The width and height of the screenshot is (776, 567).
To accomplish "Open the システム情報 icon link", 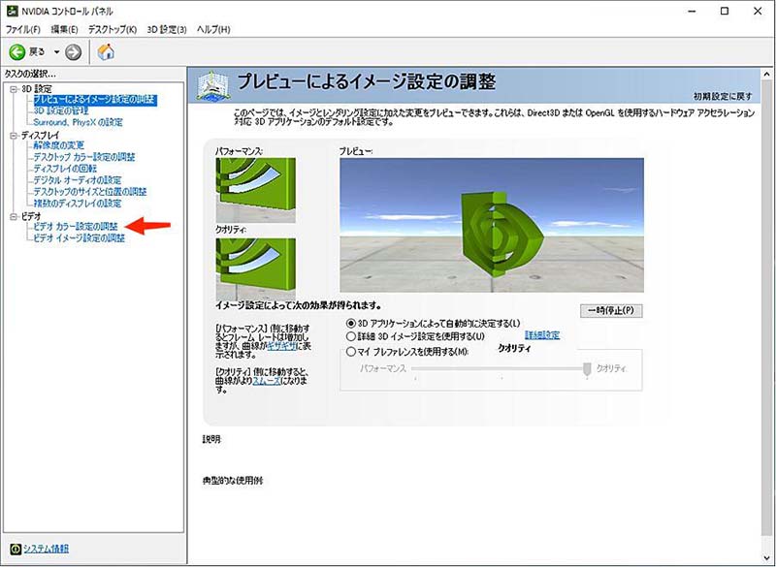I will click(x=16, y=549).
